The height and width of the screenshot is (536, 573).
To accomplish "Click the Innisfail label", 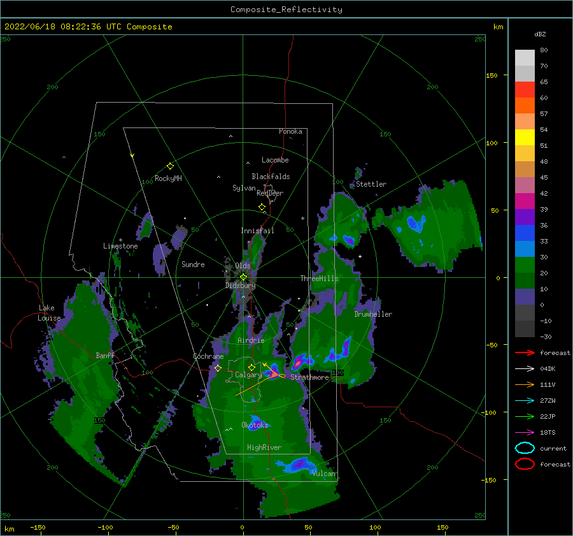I will click(257, 231).
